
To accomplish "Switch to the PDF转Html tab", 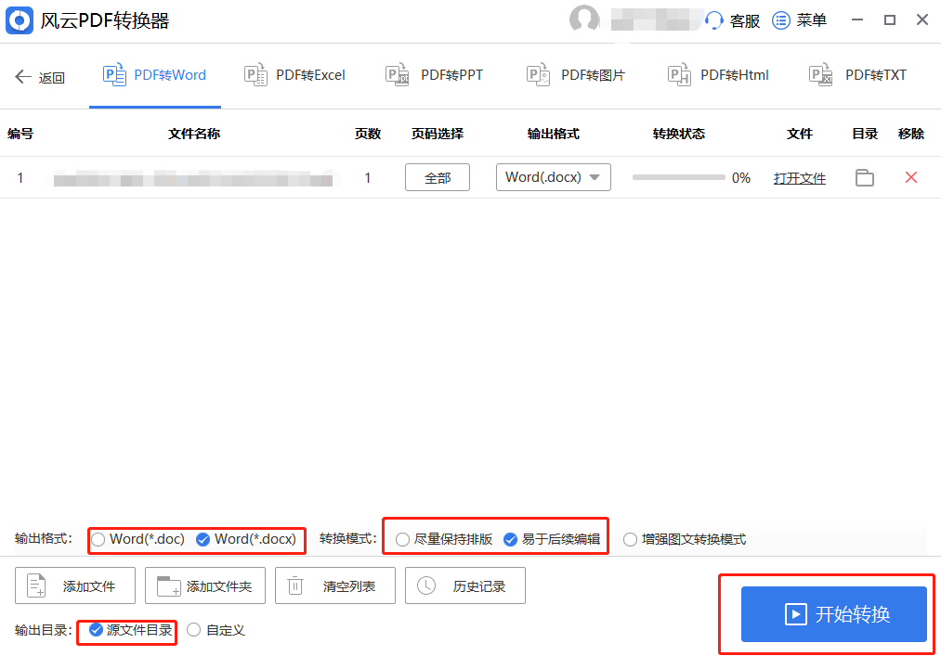I will 718,75.
